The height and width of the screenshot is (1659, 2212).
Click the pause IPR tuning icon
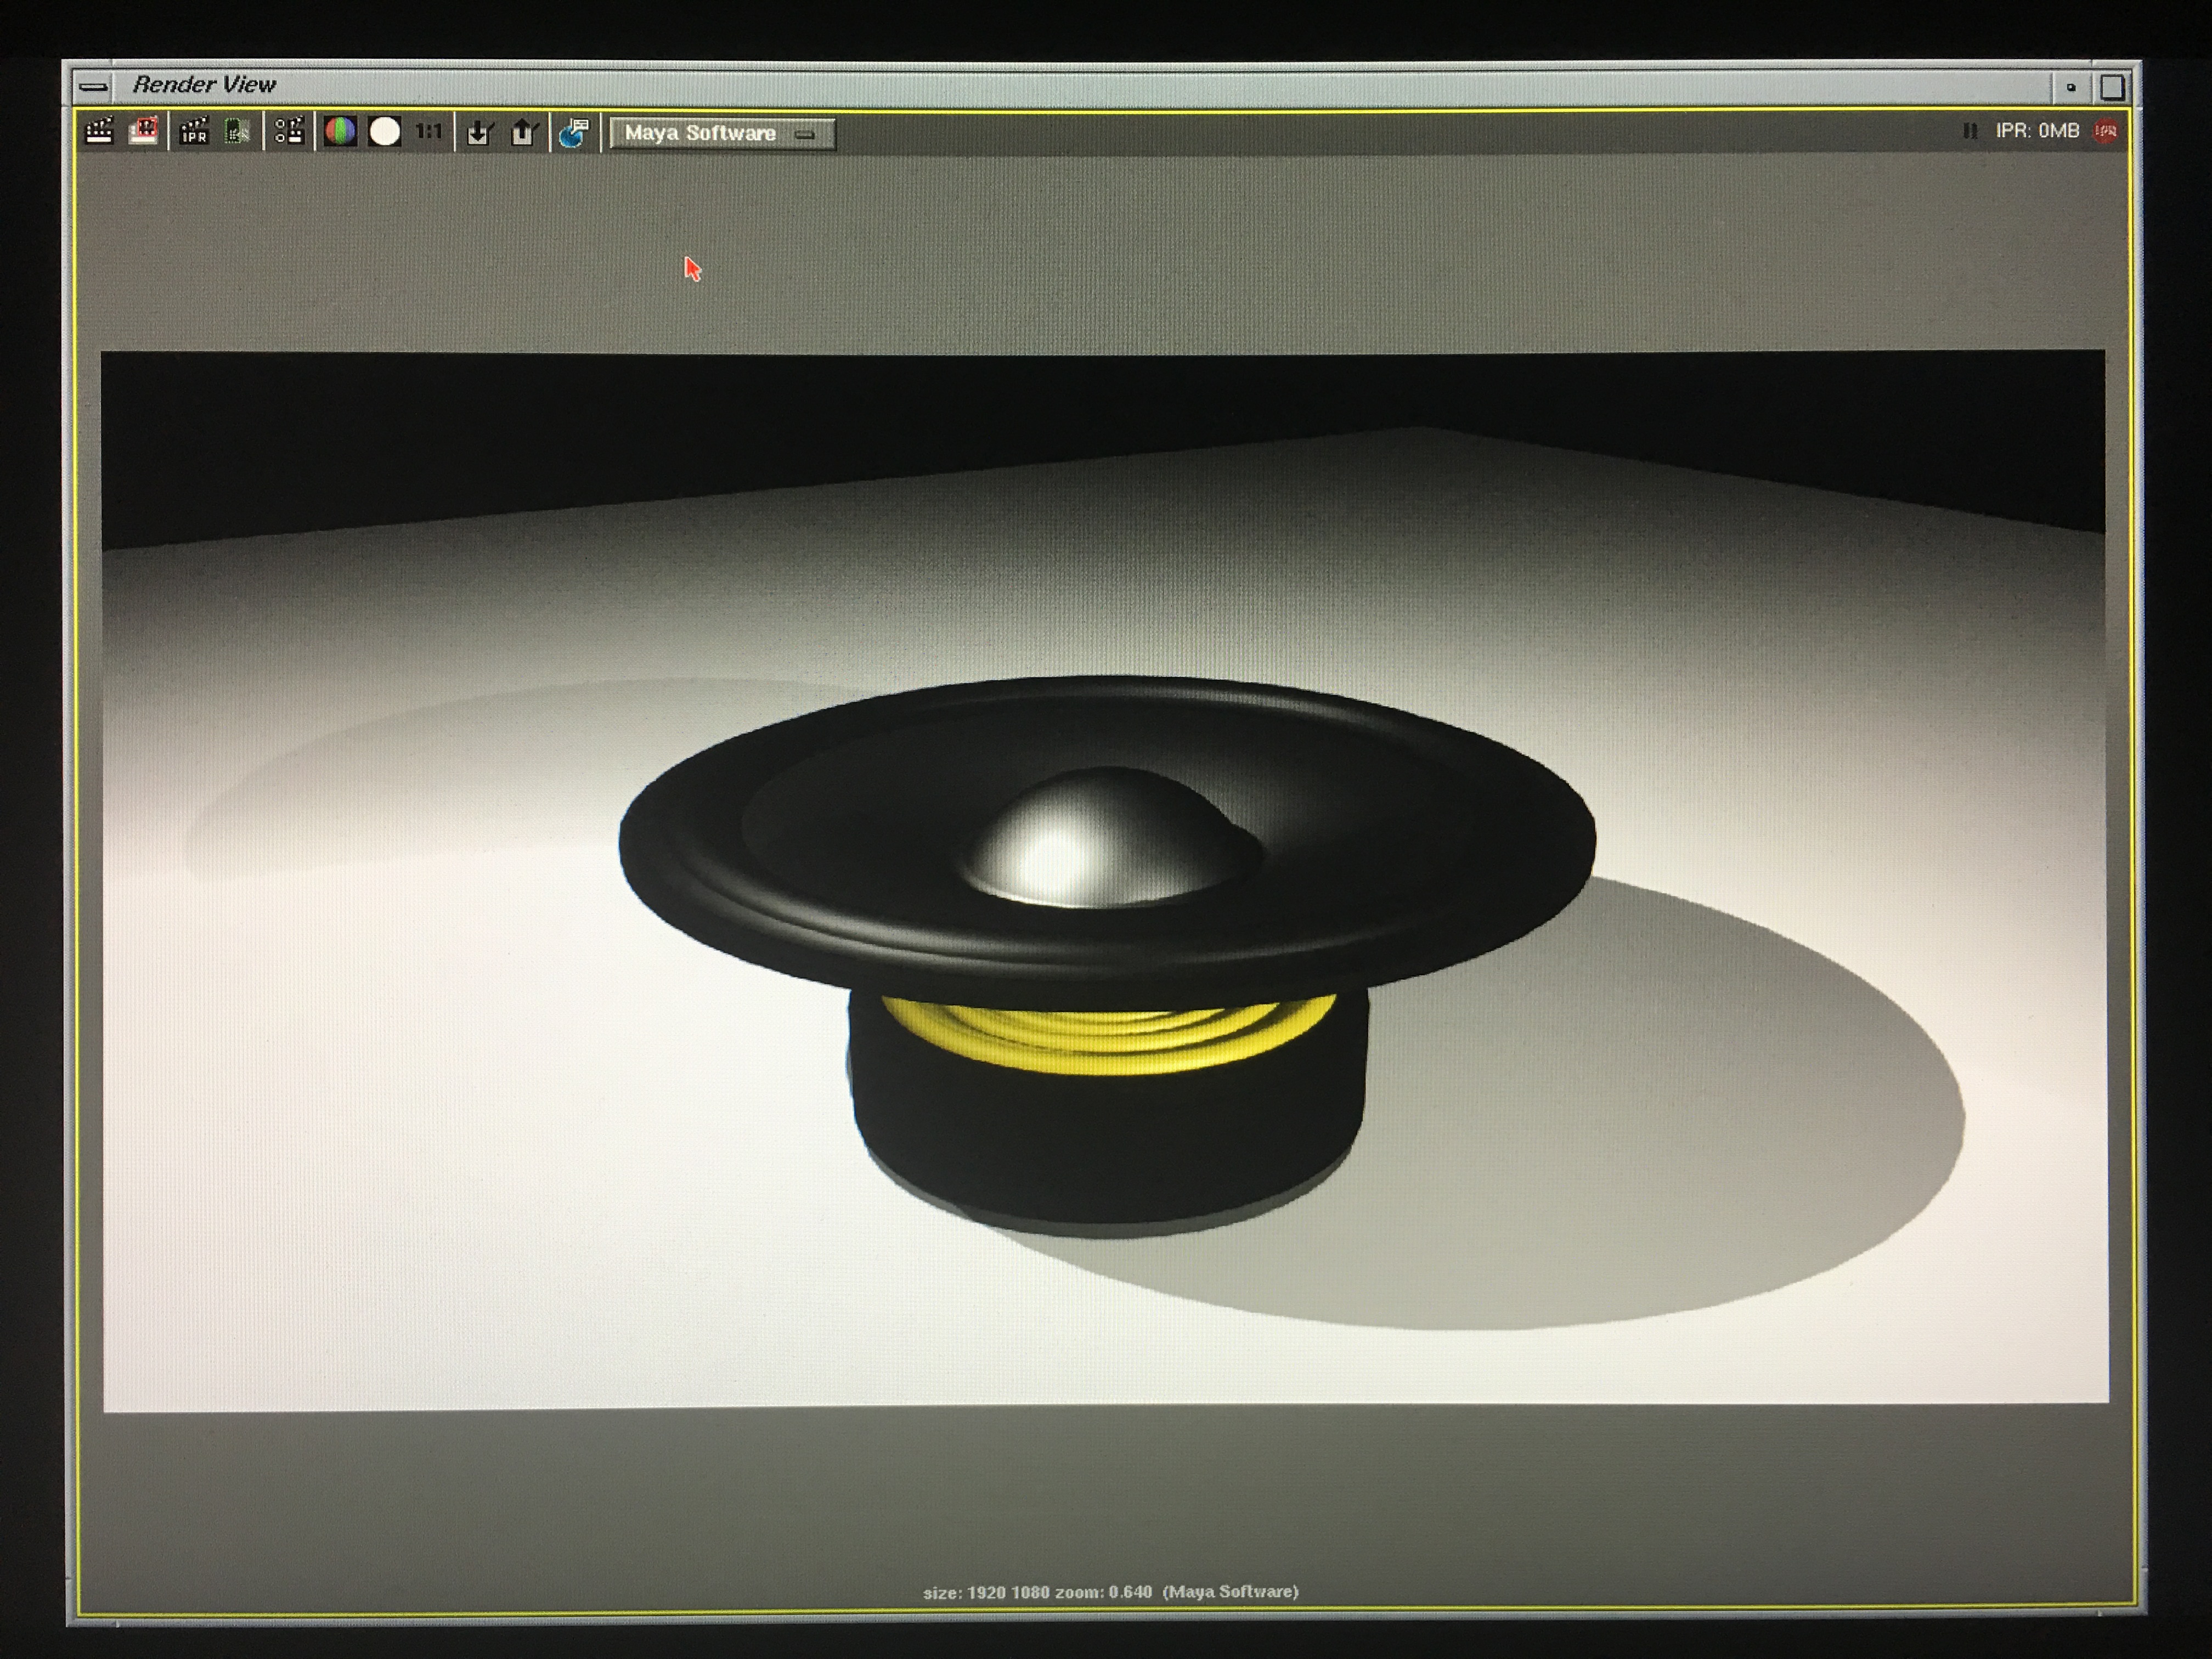click(1969, 131)
